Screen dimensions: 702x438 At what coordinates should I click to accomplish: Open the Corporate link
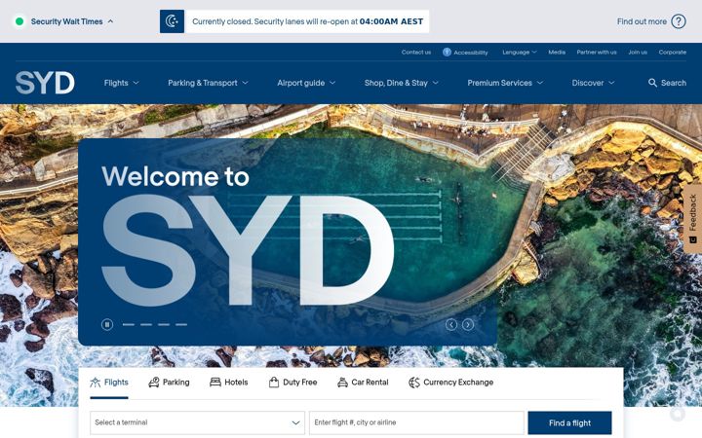pyautogui.click(x=672, y=52)
